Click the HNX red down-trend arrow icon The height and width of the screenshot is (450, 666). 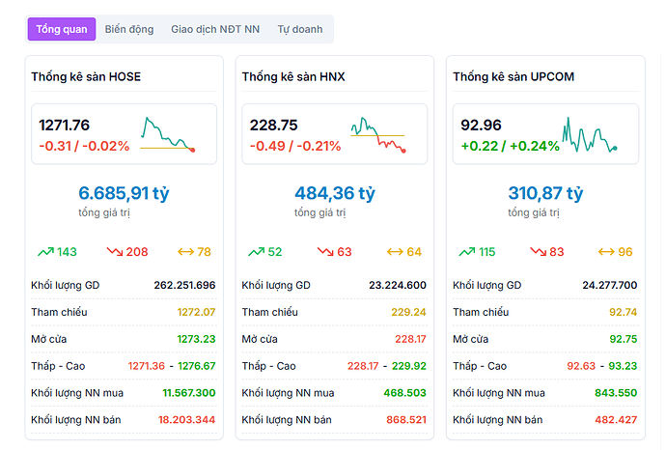pos(325,252)
